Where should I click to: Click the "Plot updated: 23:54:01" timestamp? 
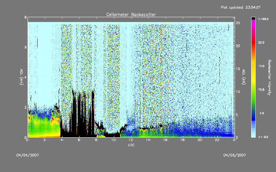[240, 7]
